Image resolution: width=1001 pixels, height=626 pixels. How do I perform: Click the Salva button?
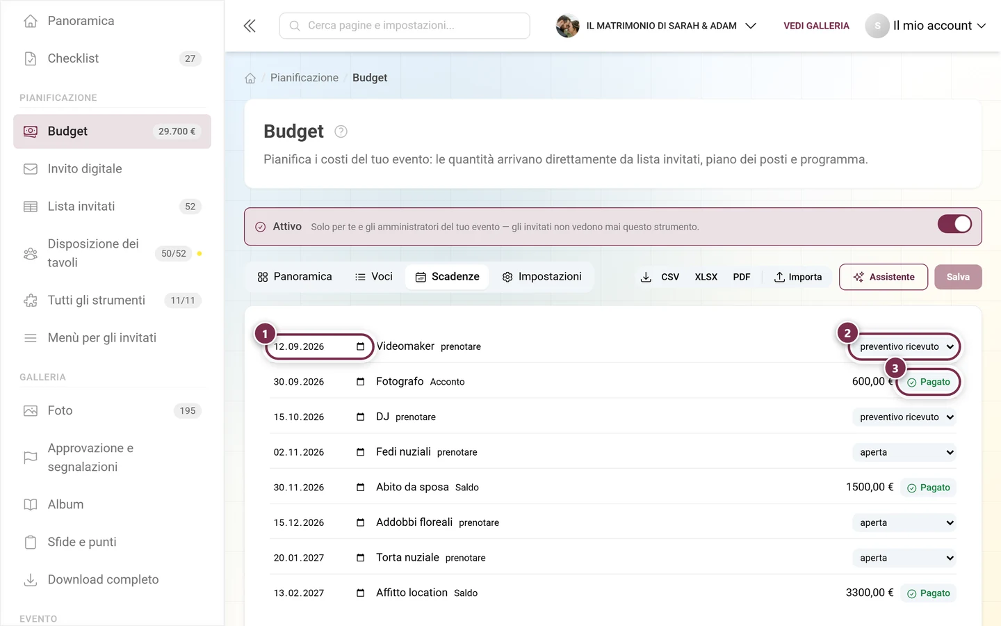pyautogui.click(x=958, y=277)
